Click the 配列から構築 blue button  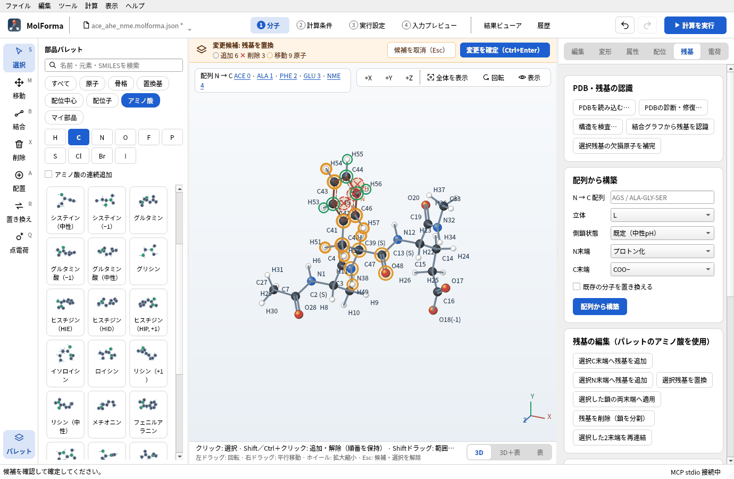coord(599,307)
